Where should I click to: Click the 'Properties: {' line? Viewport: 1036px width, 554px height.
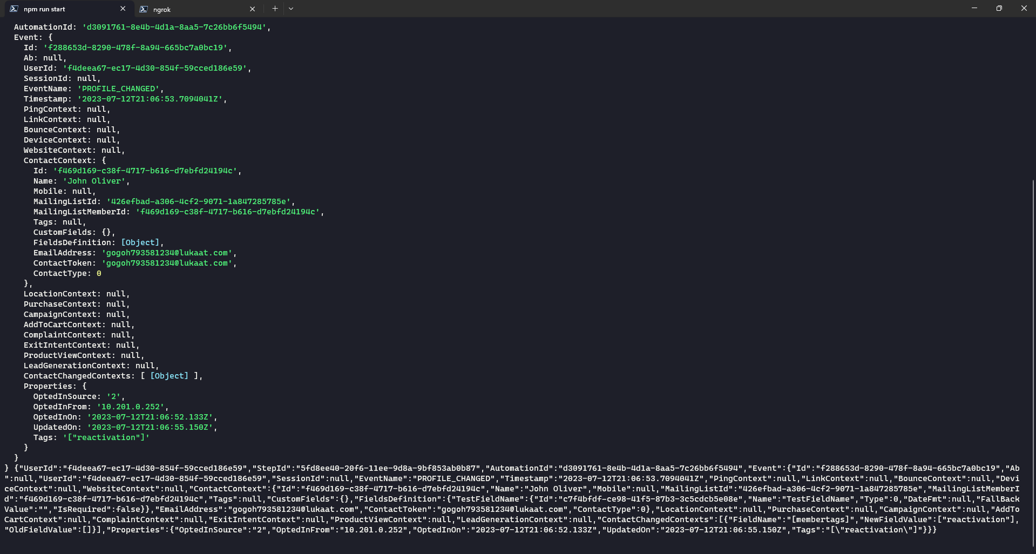pyautogui.click(x=55, y=386)
